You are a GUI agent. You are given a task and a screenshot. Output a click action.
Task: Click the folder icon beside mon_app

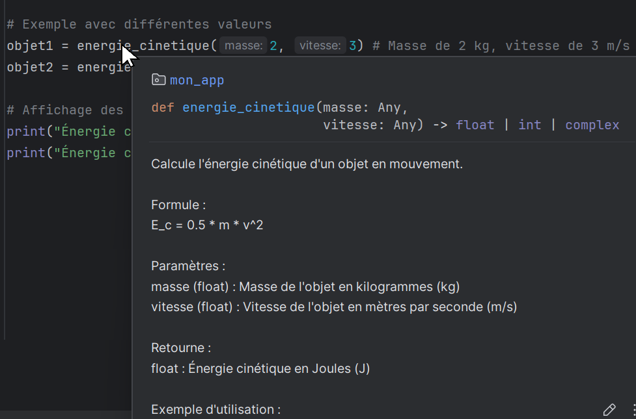point(158,80)
